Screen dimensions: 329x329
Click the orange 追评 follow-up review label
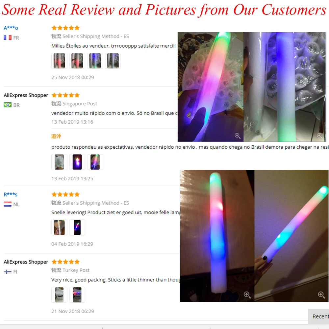point(56,136)
